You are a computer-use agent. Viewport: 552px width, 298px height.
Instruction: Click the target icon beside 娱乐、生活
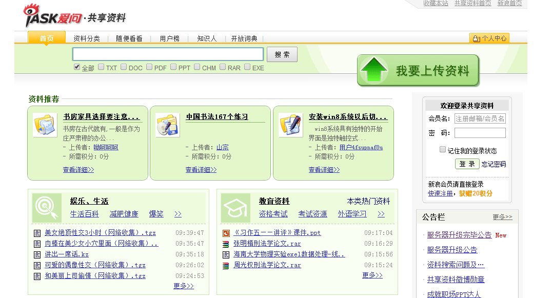(47, 208)
